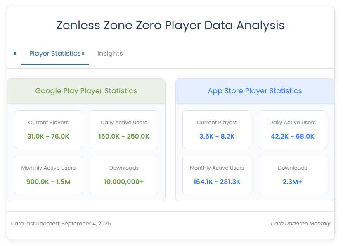The image size is (343, 246).
Task: Click the Google Play Player Statistics header
Action: [86, 91]
